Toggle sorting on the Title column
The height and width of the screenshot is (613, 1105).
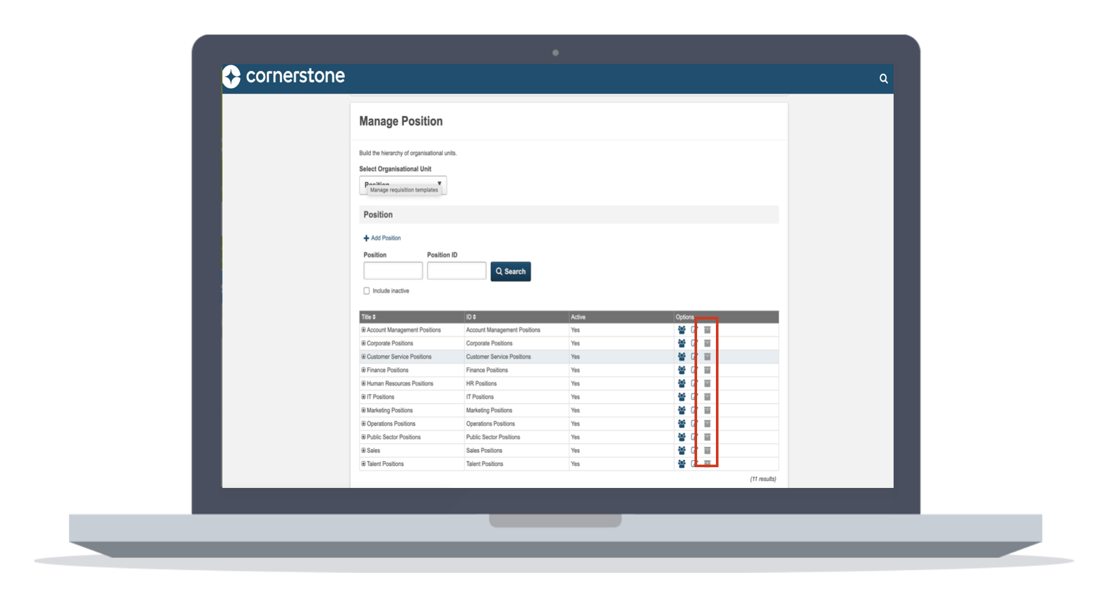click(x=375, y=317)
